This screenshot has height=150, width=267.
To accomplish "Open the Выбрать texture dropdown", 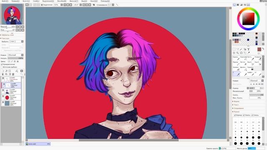I will 17,42.
